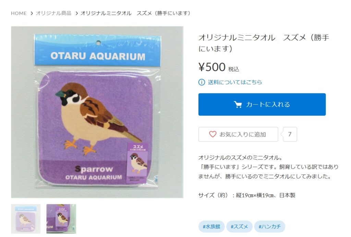Show first thumbnail of packaged towel
This screenshot has height=237, width=351.
click(26, 219)
